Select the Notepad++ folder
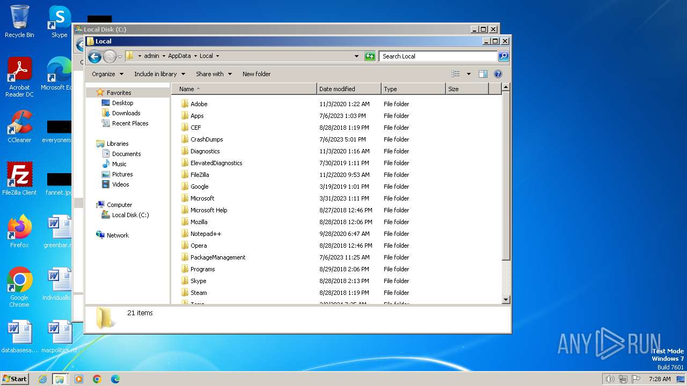 tap(206, 234)
